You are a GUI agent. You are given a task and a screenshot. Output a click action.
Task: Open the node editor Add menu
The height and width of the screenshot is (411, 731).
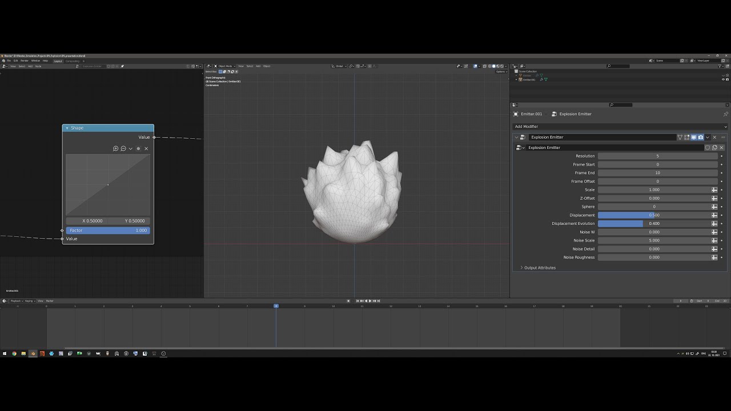point(30,66)
